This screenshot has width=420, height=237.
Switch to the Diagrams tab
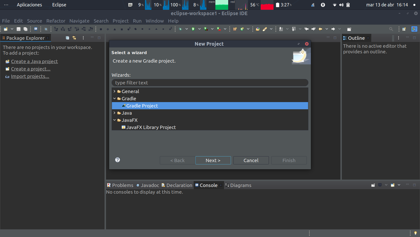238,185
